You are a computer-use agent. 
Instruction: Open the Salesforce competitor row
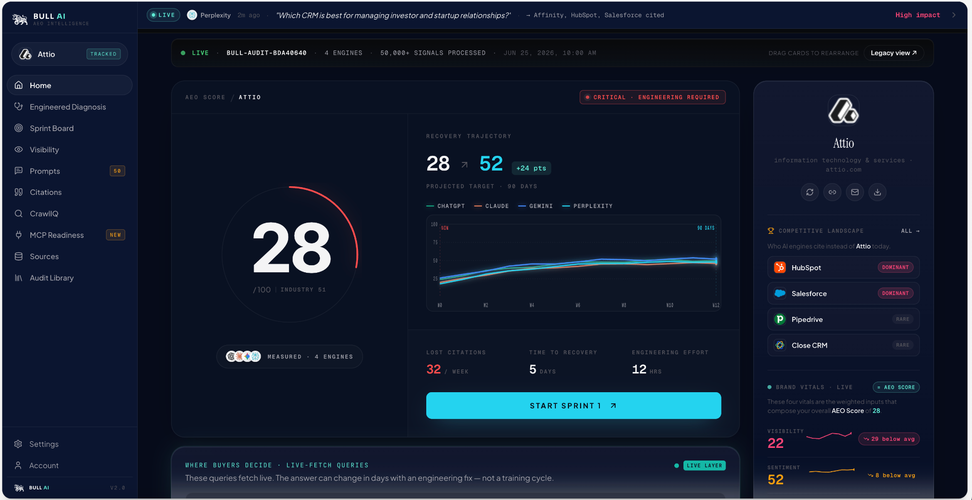[843, 293]
